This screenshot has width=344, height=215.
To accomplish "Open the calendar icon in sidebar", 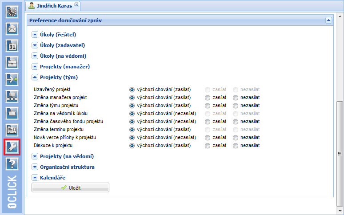I will coord(12,46).
